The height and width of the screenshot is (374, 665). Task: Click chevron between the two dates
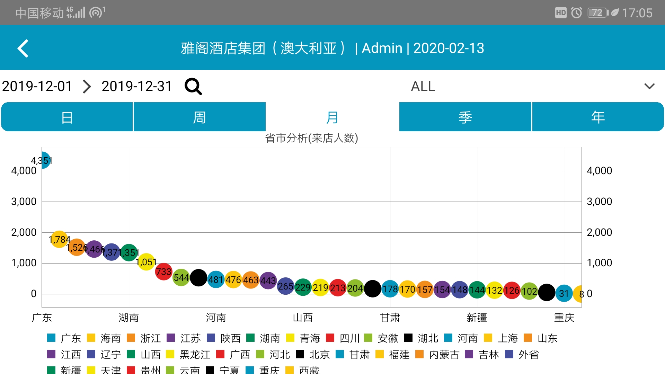tap(87, 86)
